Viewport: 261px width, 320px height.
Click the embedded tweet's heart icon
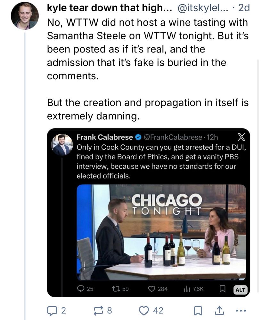(151, 289)
